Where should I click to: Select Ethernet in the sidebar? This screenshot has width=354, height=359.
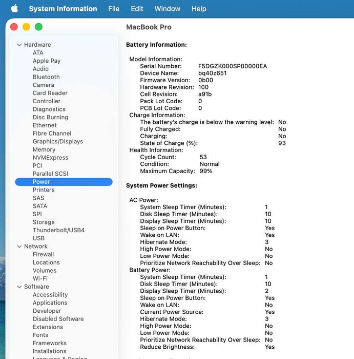click(x=45, y=125)
